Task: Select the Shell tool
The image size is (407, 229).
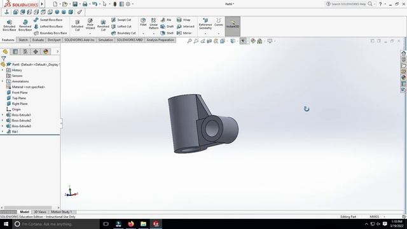Action: pos(167,33)
